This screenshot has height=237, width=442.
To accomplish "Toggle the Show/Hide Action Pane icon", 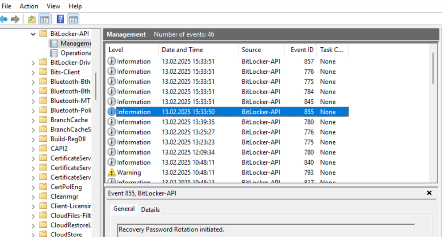I will (73, 19).
